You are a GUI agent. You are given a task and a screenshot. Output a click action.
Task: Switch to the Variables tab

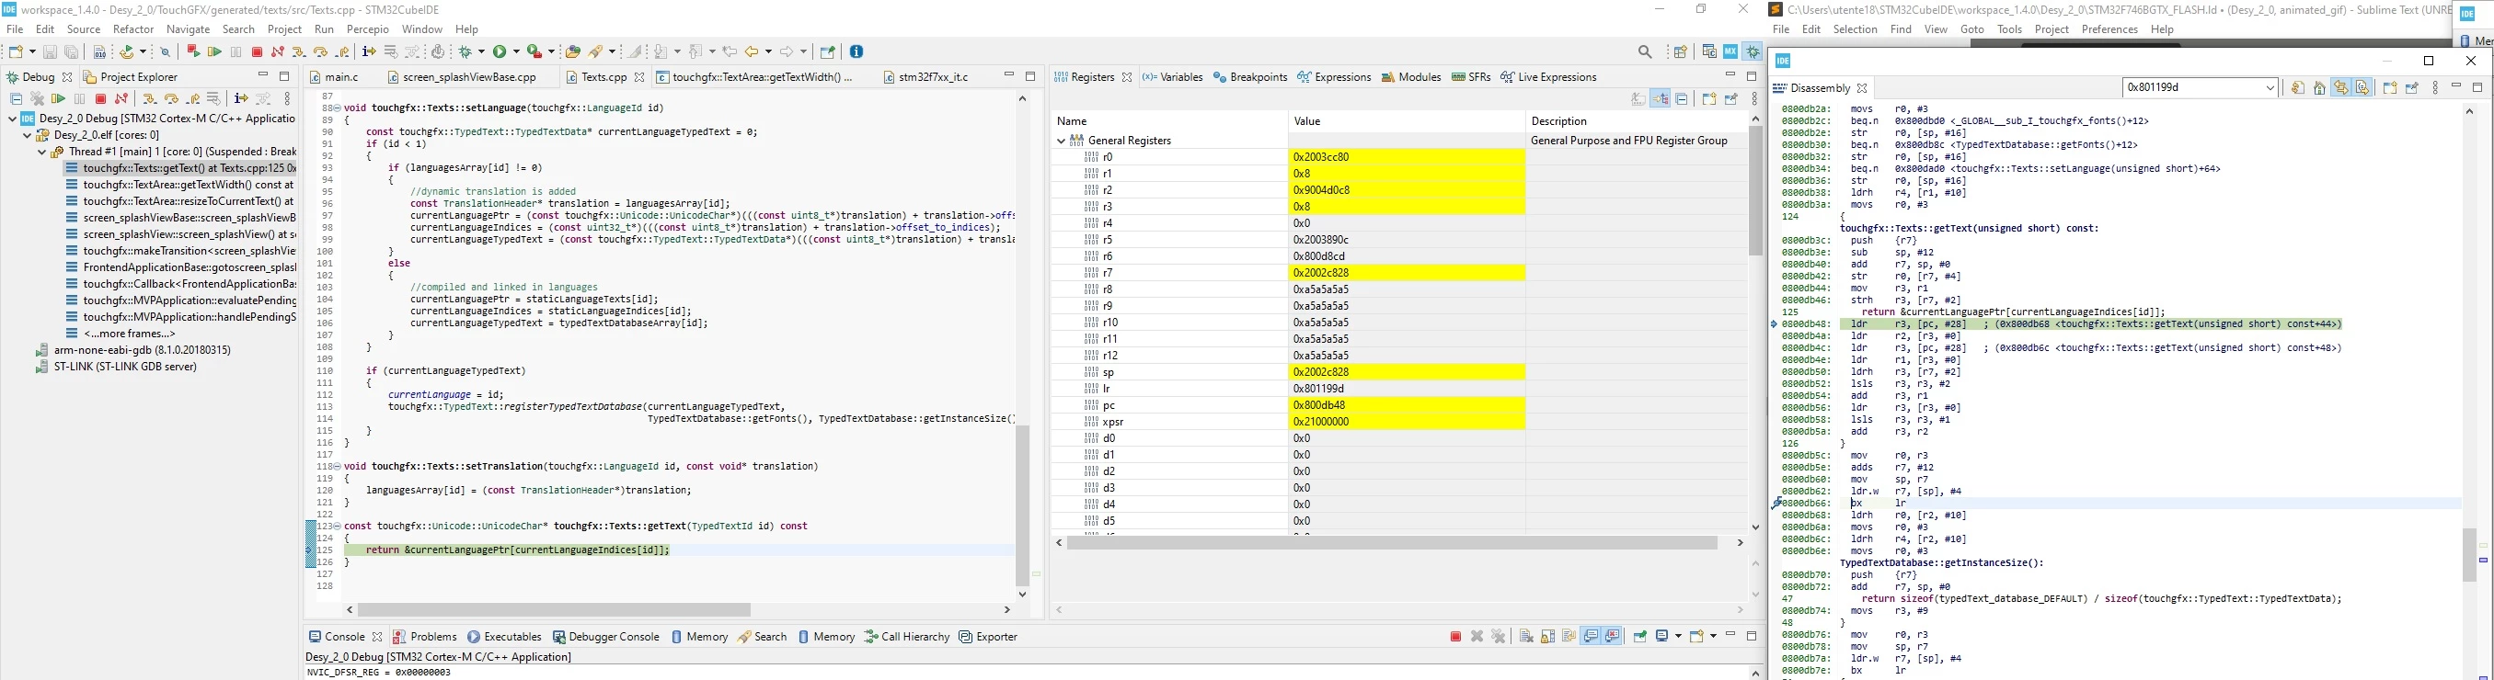pos(1171,77)
